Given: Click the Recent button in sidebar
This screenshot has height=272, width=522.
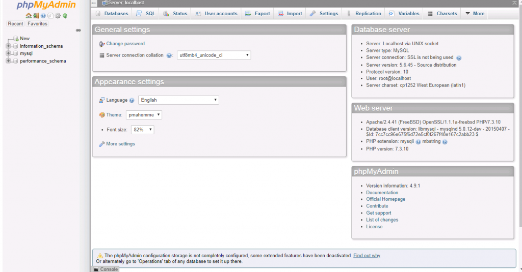Looking at the screenshot, I should click(x=15, y=24).
